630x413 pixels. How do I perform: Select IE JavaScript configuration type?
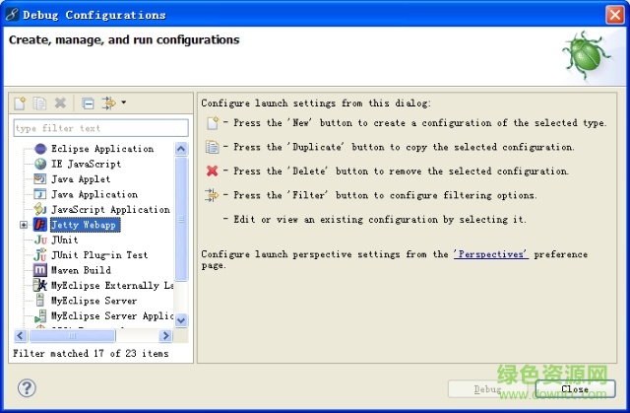(x=86, y=164)
